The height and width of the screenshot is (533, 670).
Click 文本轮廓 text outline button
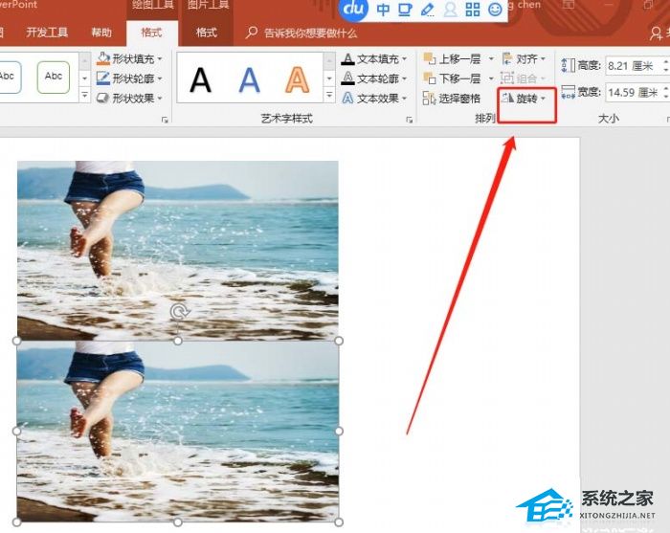[377, 78]
